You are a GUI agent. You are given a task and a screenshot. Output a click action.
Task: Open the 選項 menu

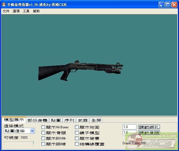coord(16,11)
